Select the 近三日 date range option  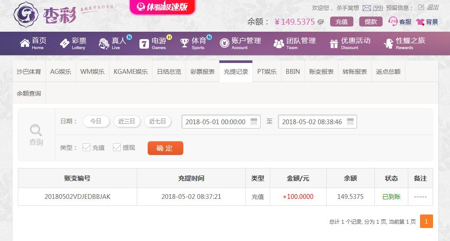[x=126, y=121]
